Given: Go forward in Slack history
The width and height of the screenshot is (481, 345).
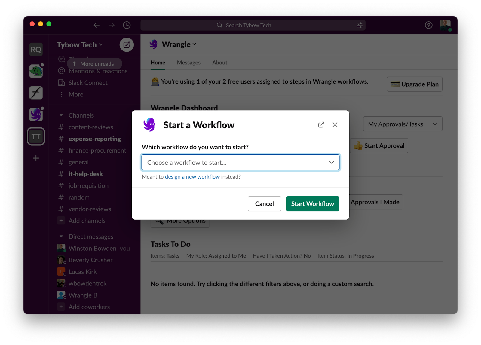Looking at the screenshot, I should [x=112, y=25].
